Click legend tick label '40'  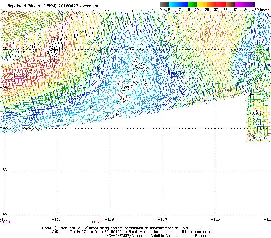(235, 10)
